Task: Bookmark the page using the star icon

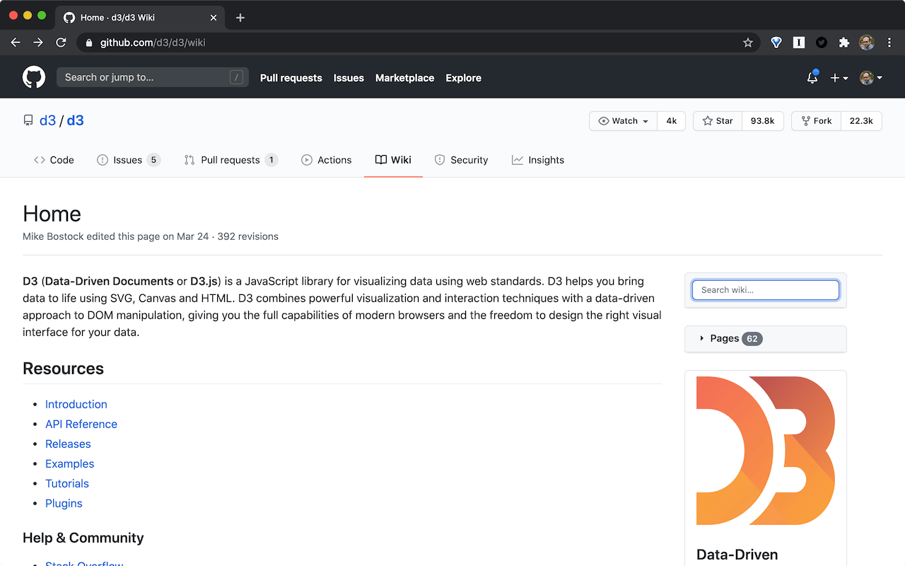Action: (x=747, y=42)
